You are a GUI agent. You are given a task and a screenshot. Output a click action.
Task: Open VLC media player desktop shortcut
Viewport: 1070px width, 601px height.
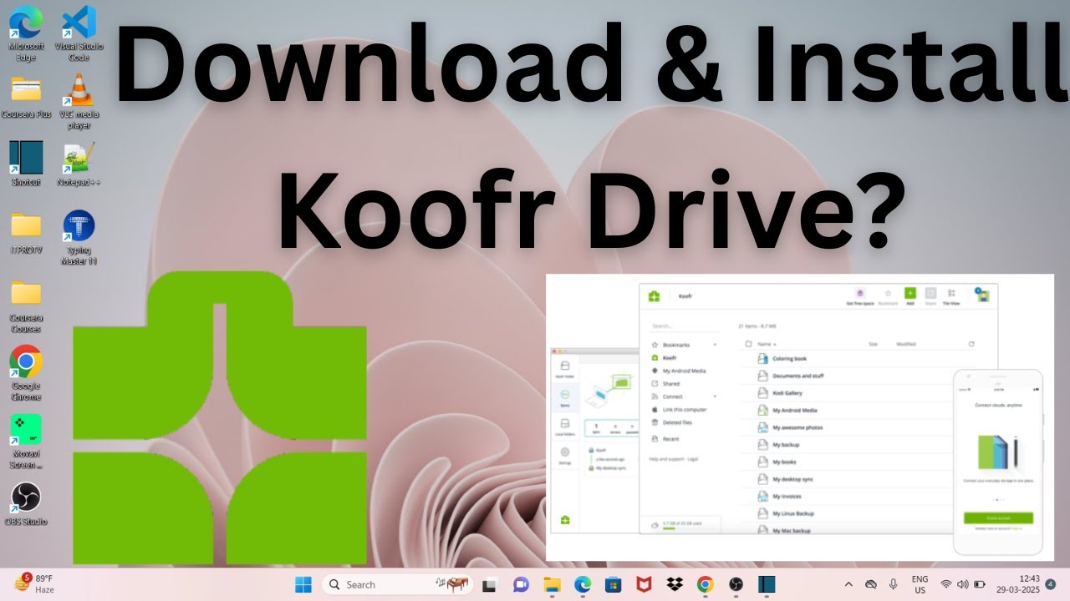click(79, 102)
